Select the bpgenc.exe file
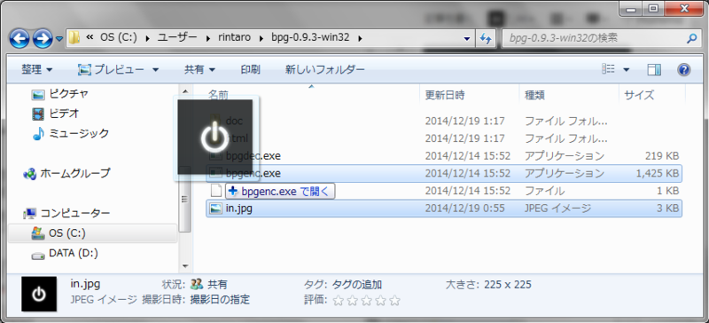Screen dimensions: 709x323 tap(444, 173)
